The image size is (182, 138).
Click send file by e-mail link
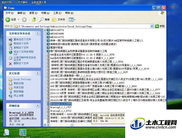(25, 58)
